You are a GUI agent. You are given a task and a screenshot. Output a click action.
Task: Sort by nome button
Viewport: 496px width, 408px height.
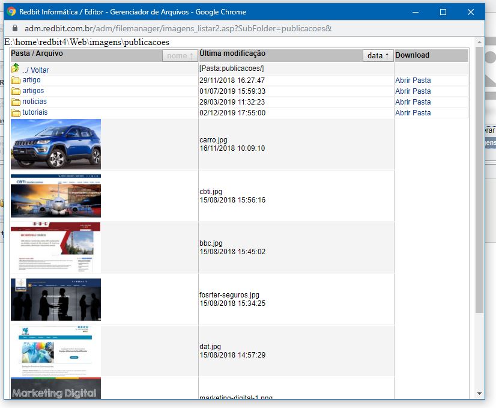click(180, 56)
